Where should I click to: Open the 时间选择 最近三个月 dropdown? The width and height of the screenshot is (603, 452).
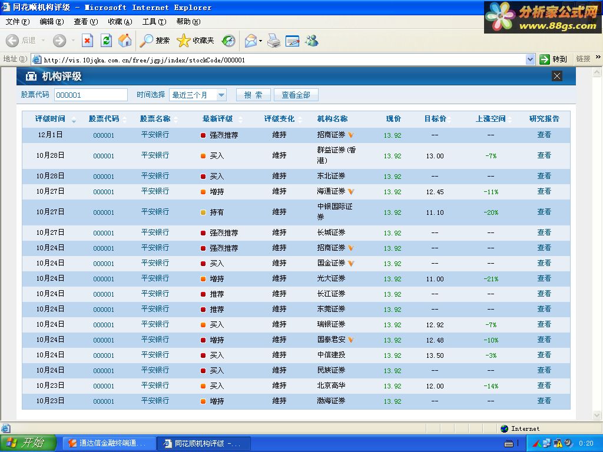coord(198,95)
